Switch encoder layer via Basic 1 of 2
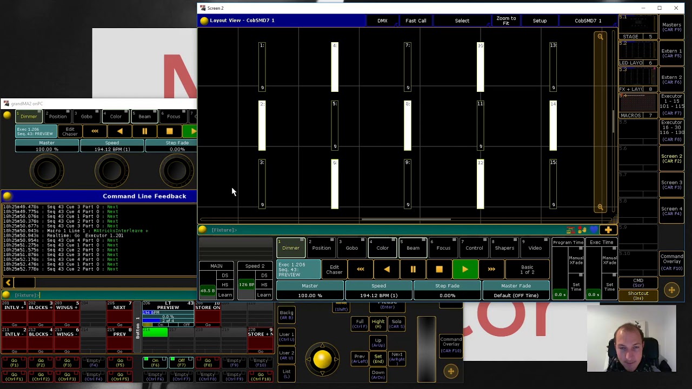 click(x=527, y=269)
